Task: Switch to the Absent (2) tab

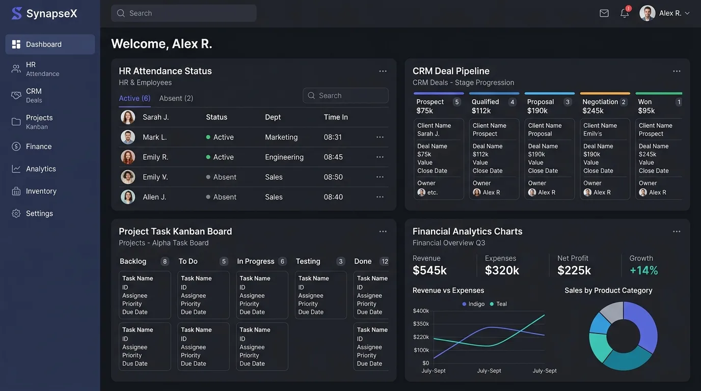Action: tap(176, 98)
